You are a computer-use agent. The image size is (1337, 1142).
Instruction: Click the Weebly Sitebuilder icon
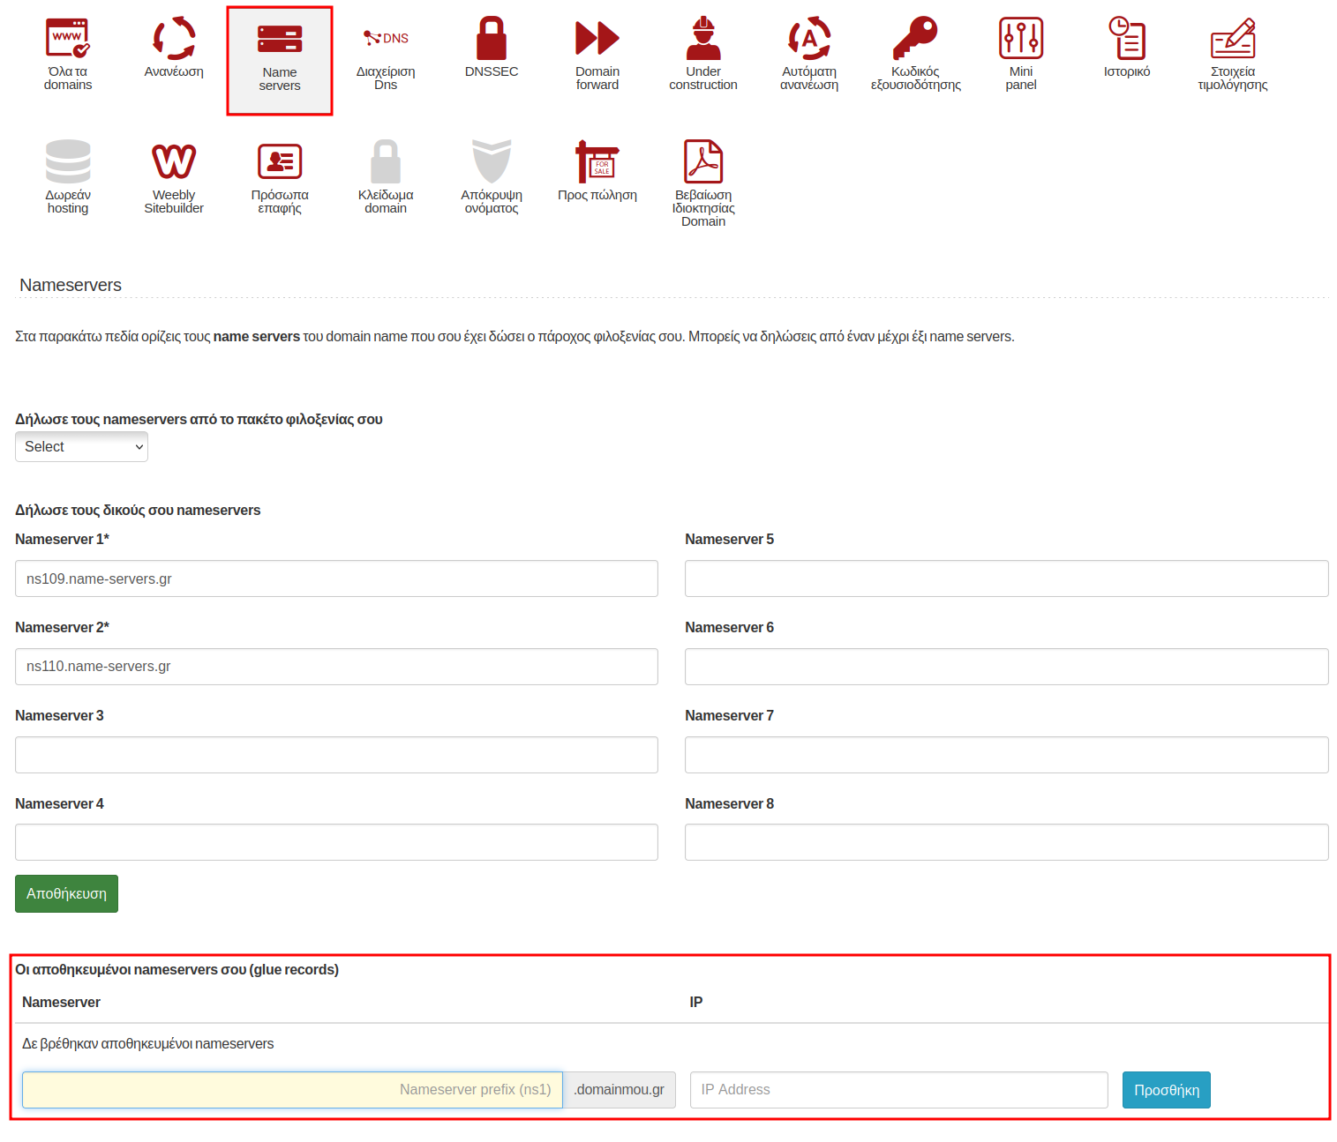(x=174, y=161)
